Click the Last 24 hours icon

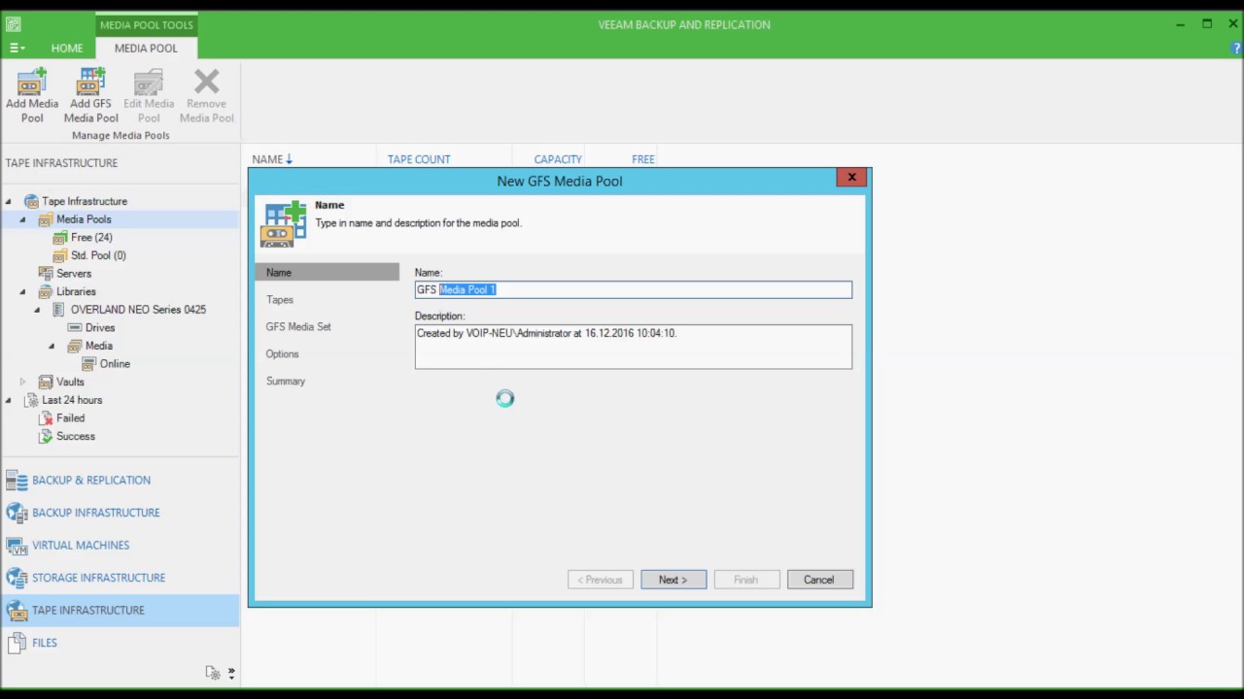pos(31,400)
